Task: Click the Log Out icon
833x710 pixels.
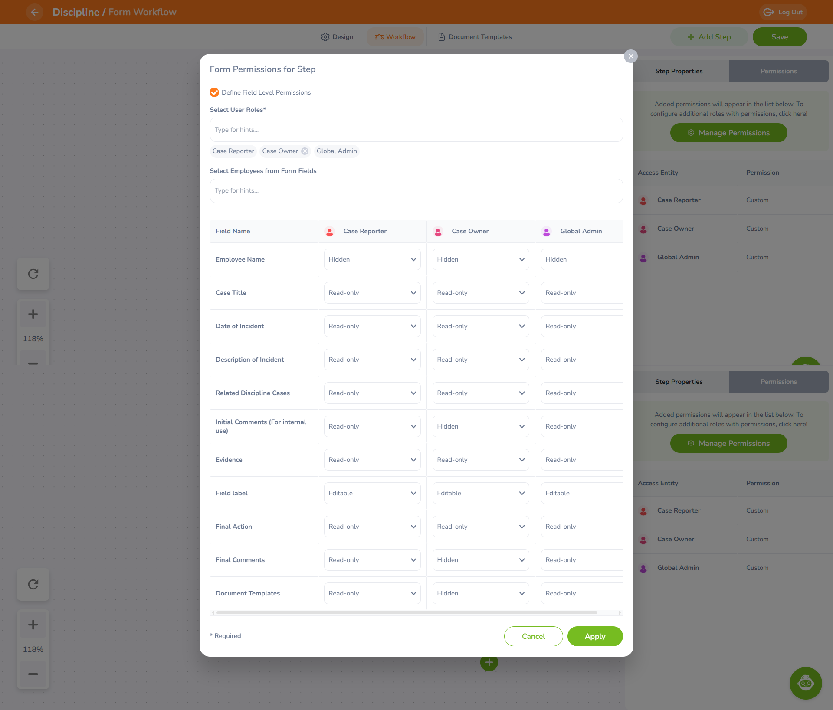Action: (769, 12)
